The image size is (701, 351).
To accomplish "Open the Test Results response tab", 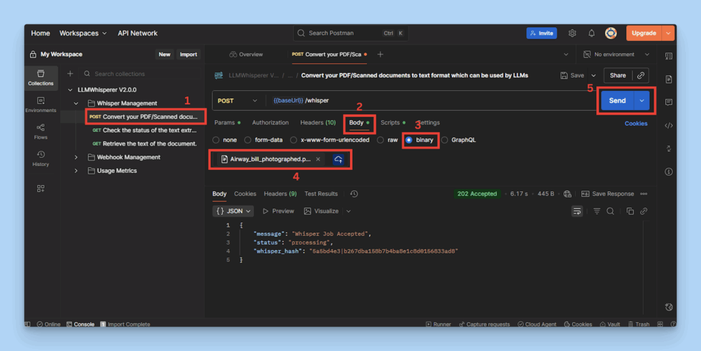I will point(321,194).
